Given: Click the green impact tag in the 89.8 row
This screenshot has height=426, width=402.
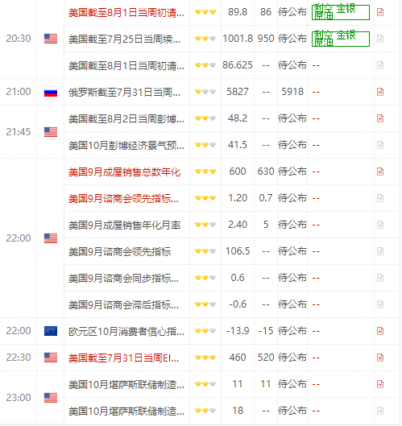Looking at the screenshot, I should pos(341,12).
